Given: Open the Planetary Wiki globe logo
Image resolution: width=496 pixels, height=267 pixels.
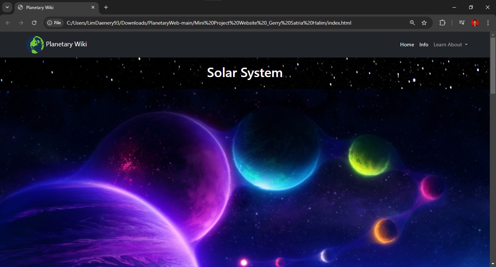Looking at the screenshot, I should tap(35, 44).
